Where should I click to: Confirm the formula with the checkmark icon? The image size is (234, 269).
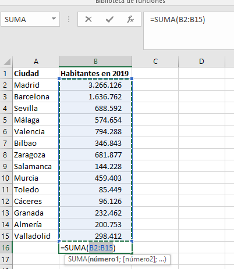pos(109,19)
